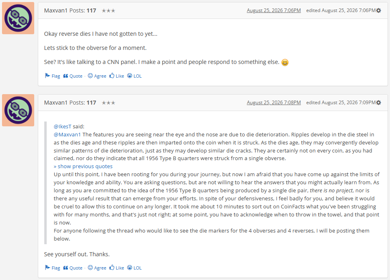The width and height of the screenshot is (390, 280).
Task: Quote the first post about reverse dies
Action: 72,76
